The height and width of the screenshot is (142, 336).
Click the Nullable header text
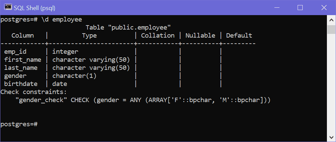click(x=200, y=36)
